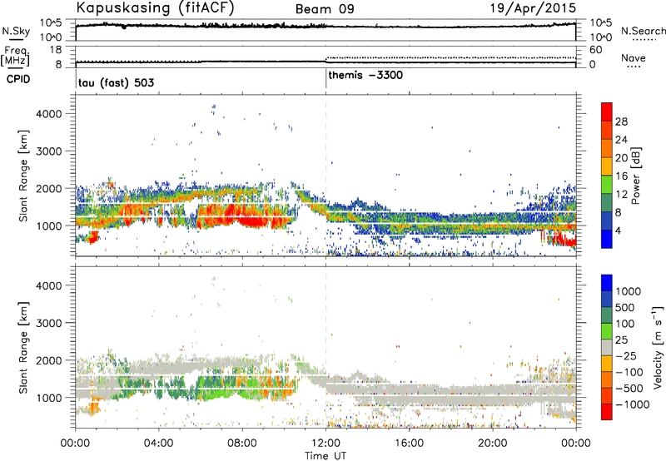Click the "-500" Velocity colorbar label
Image resolution: width=666 pixels, height=461 pixels.
pyautogui.click(x=629, y=389)
